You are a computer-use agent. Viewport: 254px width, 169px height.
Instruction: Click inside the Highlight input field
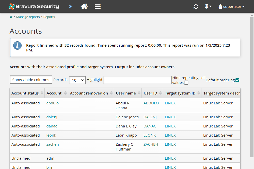(137, 80)
